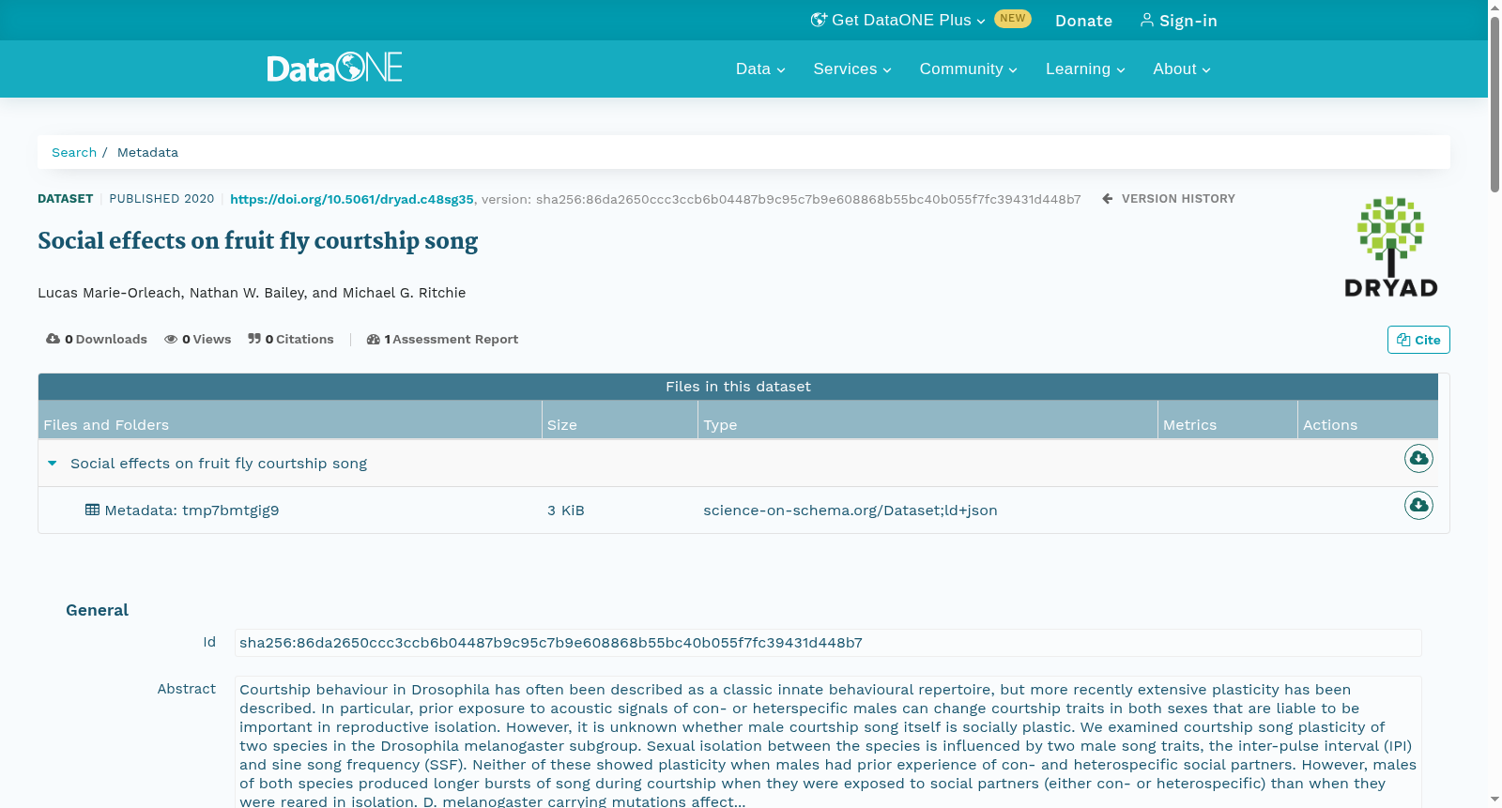Open the dryad DOI link
The width and height of the screenshot is (1502, 808).
point(352,199)
